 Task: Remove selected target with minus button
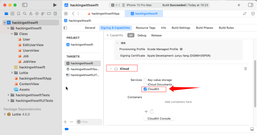[72, 122]
